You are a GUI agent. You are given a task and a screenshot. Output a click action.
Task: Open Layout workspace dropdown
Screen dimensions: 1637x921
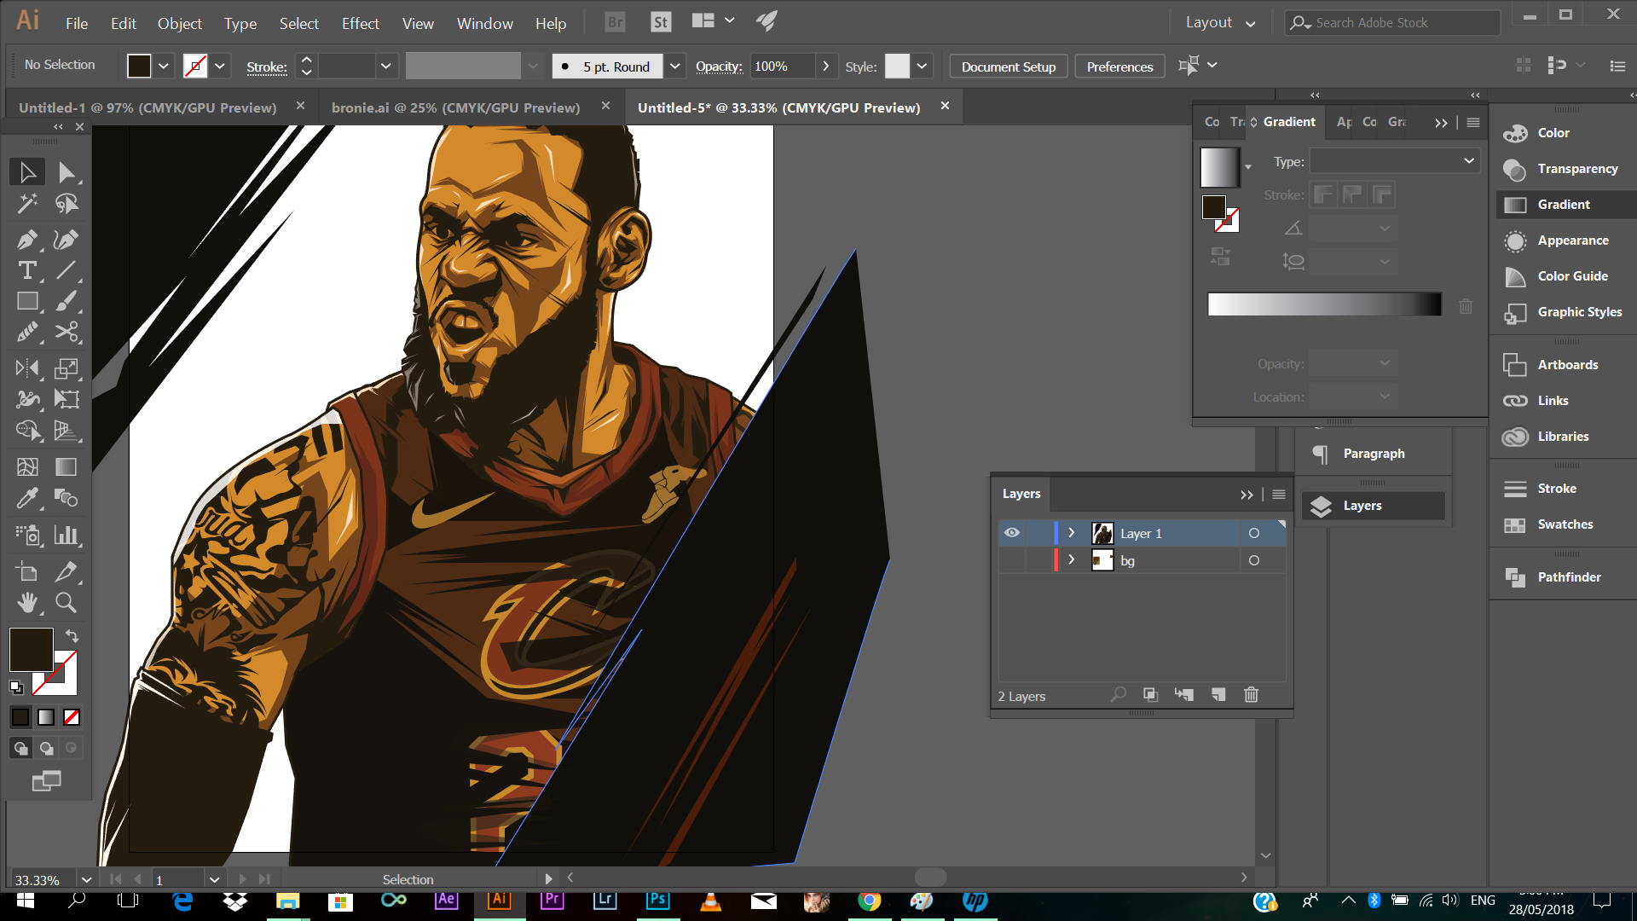1220,23
